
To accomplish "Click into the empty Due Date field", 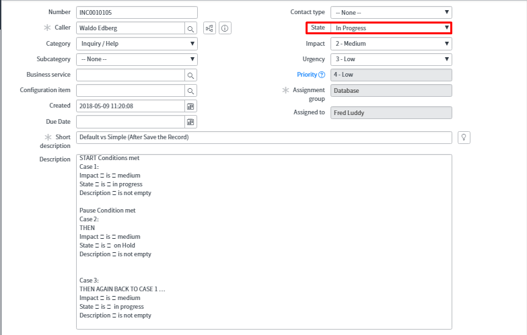I will (x=131, y=122).
